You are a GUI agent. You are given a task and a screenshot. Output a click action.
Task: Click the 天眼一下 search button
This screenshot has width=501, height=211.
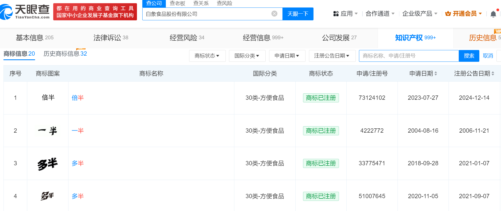pos(298,14)
